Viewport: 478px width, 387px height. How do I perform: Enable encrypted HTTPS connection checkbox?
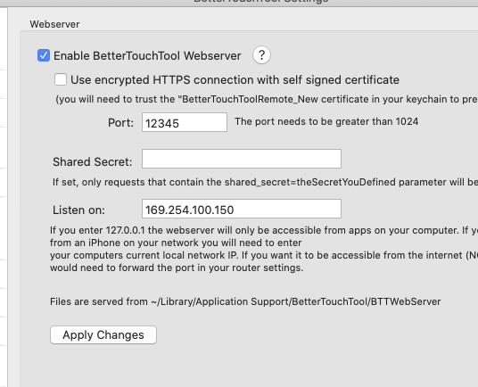click(x=61, y=79)
